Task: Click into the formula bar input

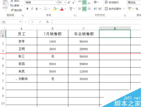Action: (96, 22)
